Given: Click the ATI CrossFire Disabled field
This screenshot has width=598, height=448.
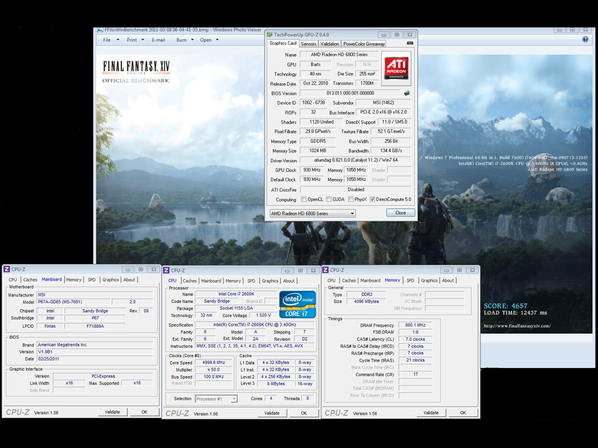Looking at the screenshot, I should tap(356, 190).
